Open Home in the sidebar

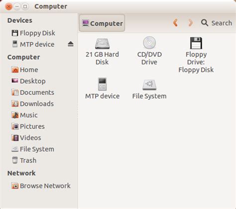coord(25,70)
